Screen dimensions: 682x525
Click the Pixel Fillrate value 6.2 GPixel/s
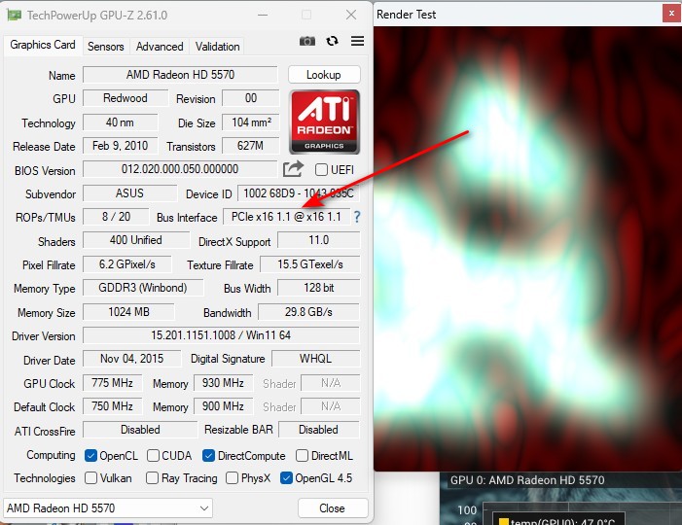(127, 264)
